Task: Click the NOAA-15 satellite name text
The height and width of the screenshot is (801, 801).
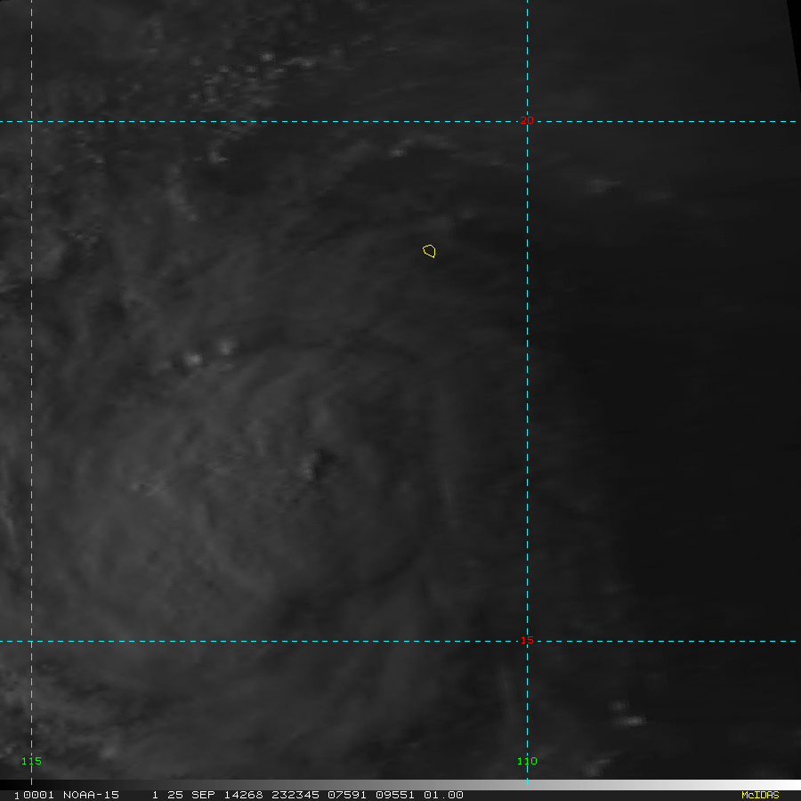Action: 92,795
